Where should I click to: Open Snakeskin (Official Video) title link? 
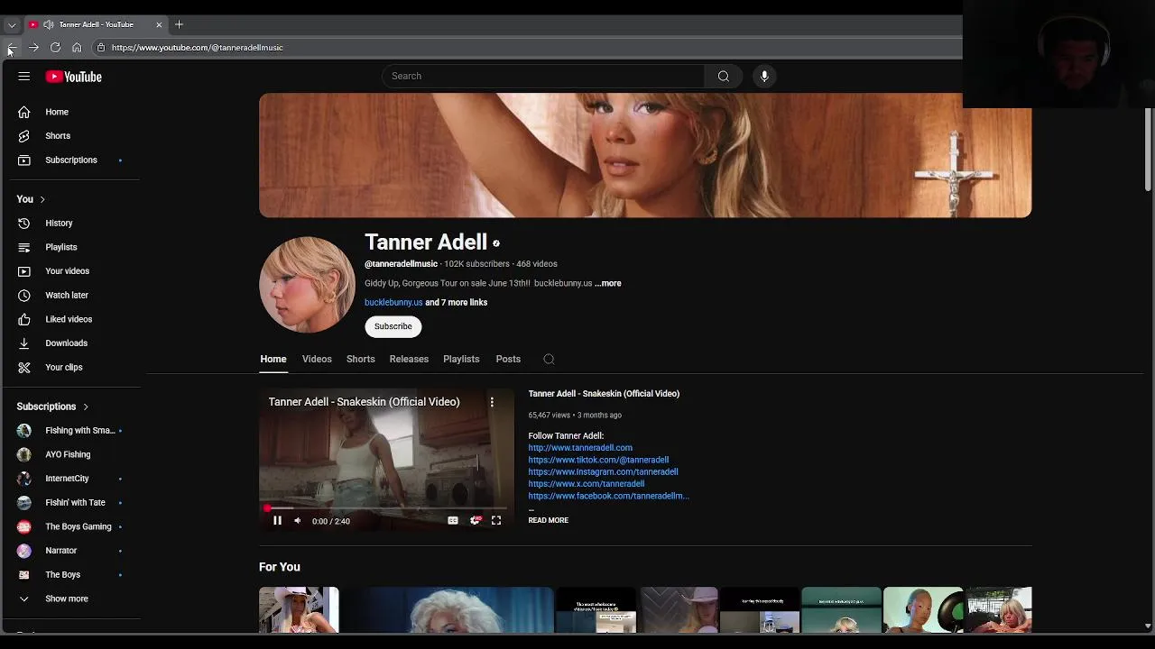[604, 394]
